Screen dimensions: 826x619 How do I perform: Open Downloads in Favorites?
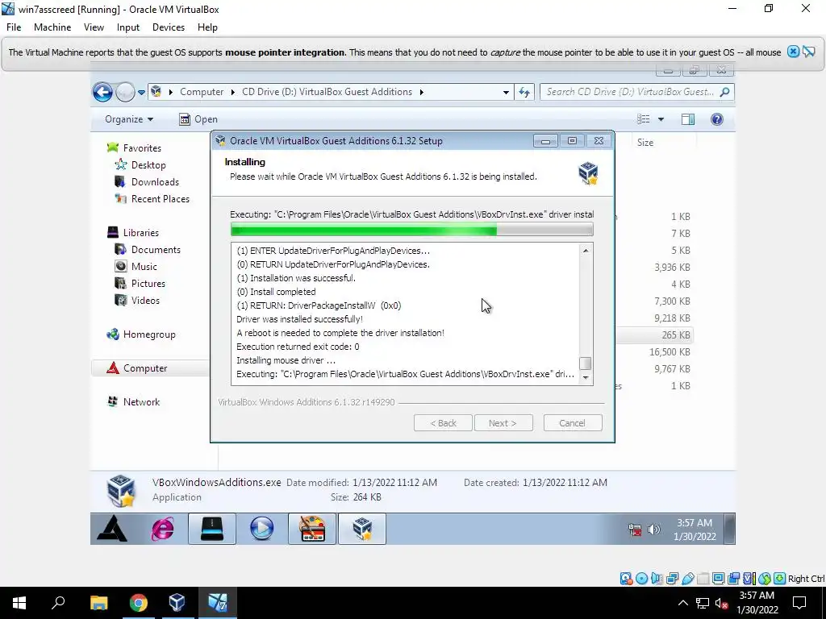(154, 181)
